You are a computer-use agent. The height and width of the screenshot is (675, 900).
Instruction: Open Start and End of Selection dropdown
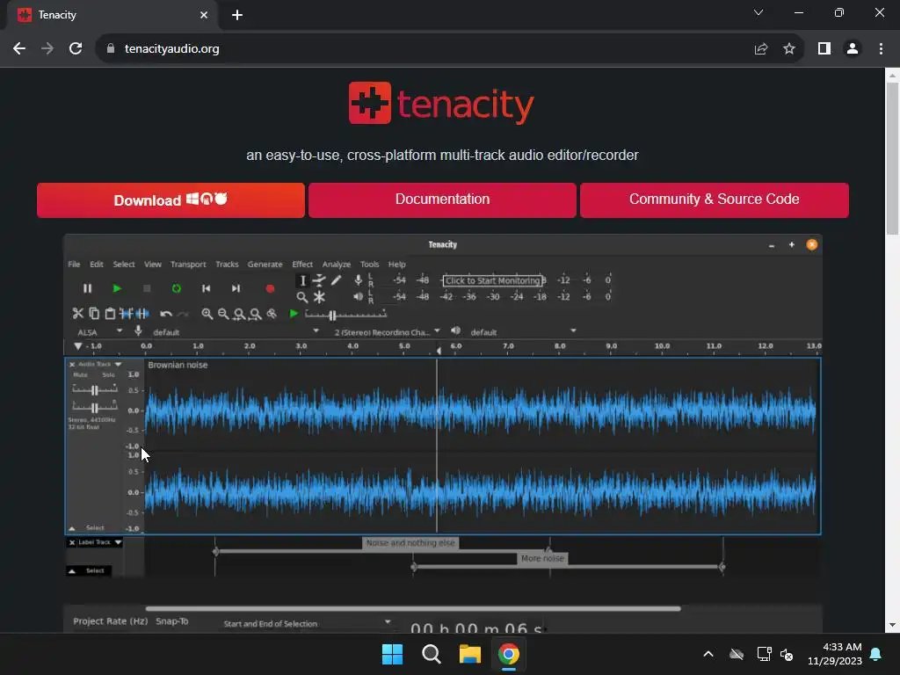point(307,623)
